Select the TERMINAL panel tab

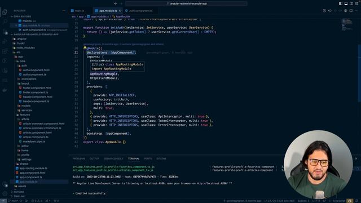click(x=134, y=158)
